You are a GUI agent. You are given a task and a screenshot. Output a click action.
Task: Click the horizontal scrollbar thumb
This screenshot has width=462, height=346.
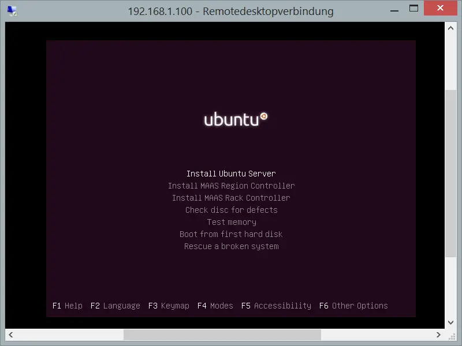222,334
